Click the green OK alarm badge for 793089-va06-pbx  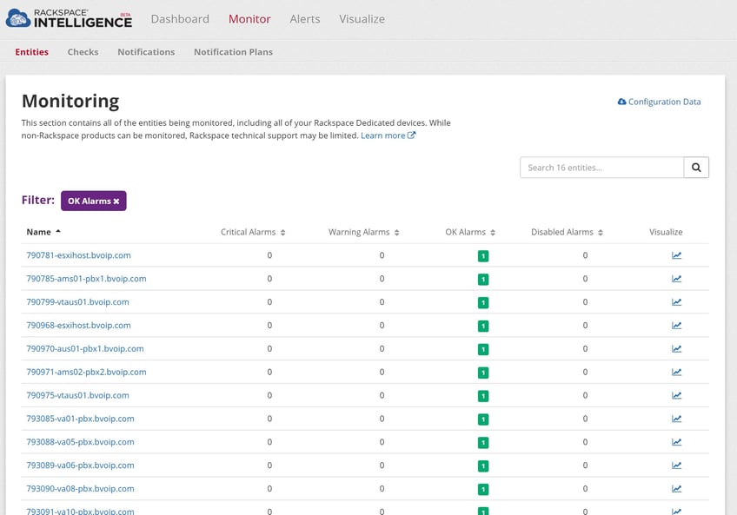point(483,466)
